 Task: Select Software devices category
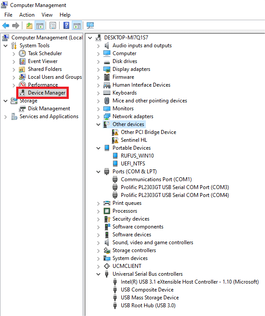tap(132, 235)
